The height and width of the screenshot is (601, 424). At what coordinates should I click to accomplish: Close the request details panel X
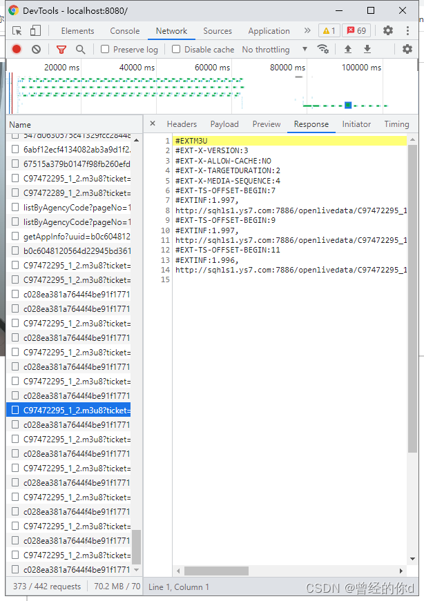click(153, 124)
